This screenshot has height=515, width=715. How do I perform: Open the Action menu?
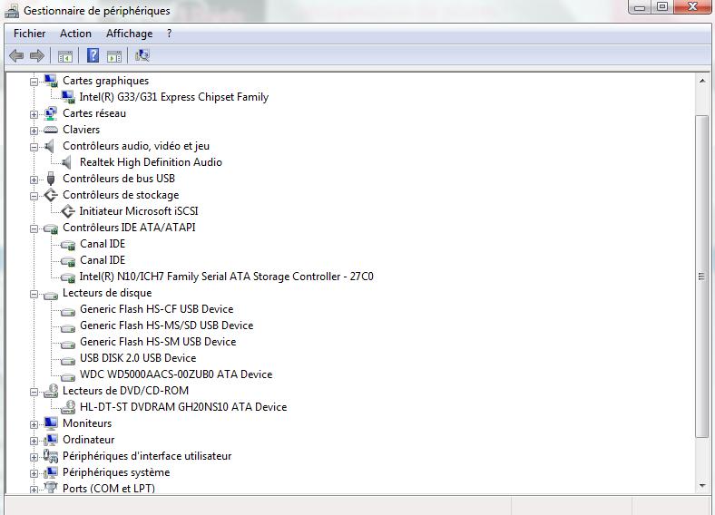pyautogui.click(x=75, y=34)
